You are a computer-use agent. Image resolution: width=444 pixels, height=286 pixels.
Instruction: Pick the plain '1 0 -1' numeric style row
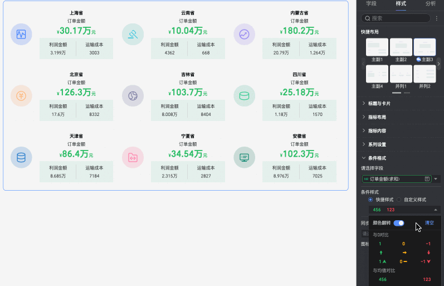(404, 244)
